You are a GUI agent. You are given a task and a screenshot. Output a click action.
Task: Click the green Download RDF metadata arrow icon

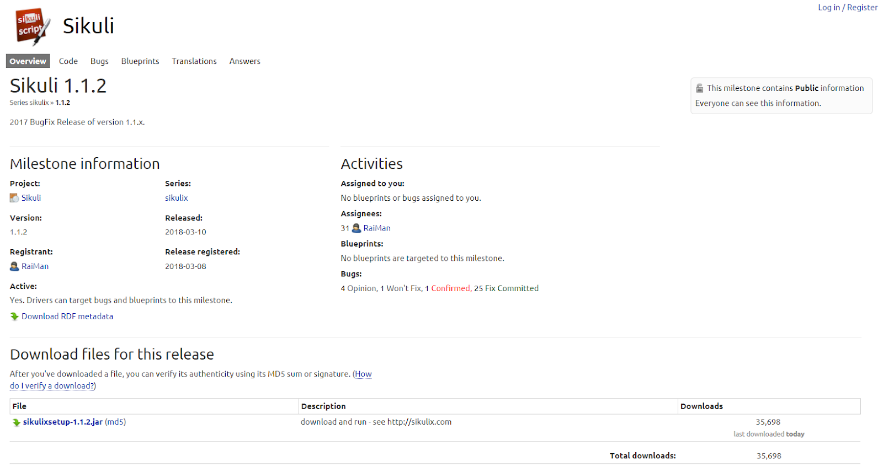coord(14,317)
